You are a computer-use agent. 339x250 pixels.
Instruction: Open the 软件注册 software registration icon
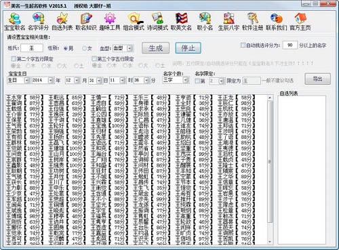pos(253,22)
